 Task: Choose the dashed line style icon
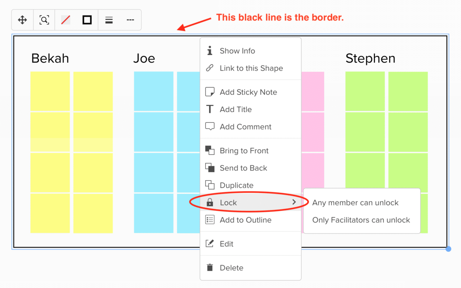click(130, 20)
